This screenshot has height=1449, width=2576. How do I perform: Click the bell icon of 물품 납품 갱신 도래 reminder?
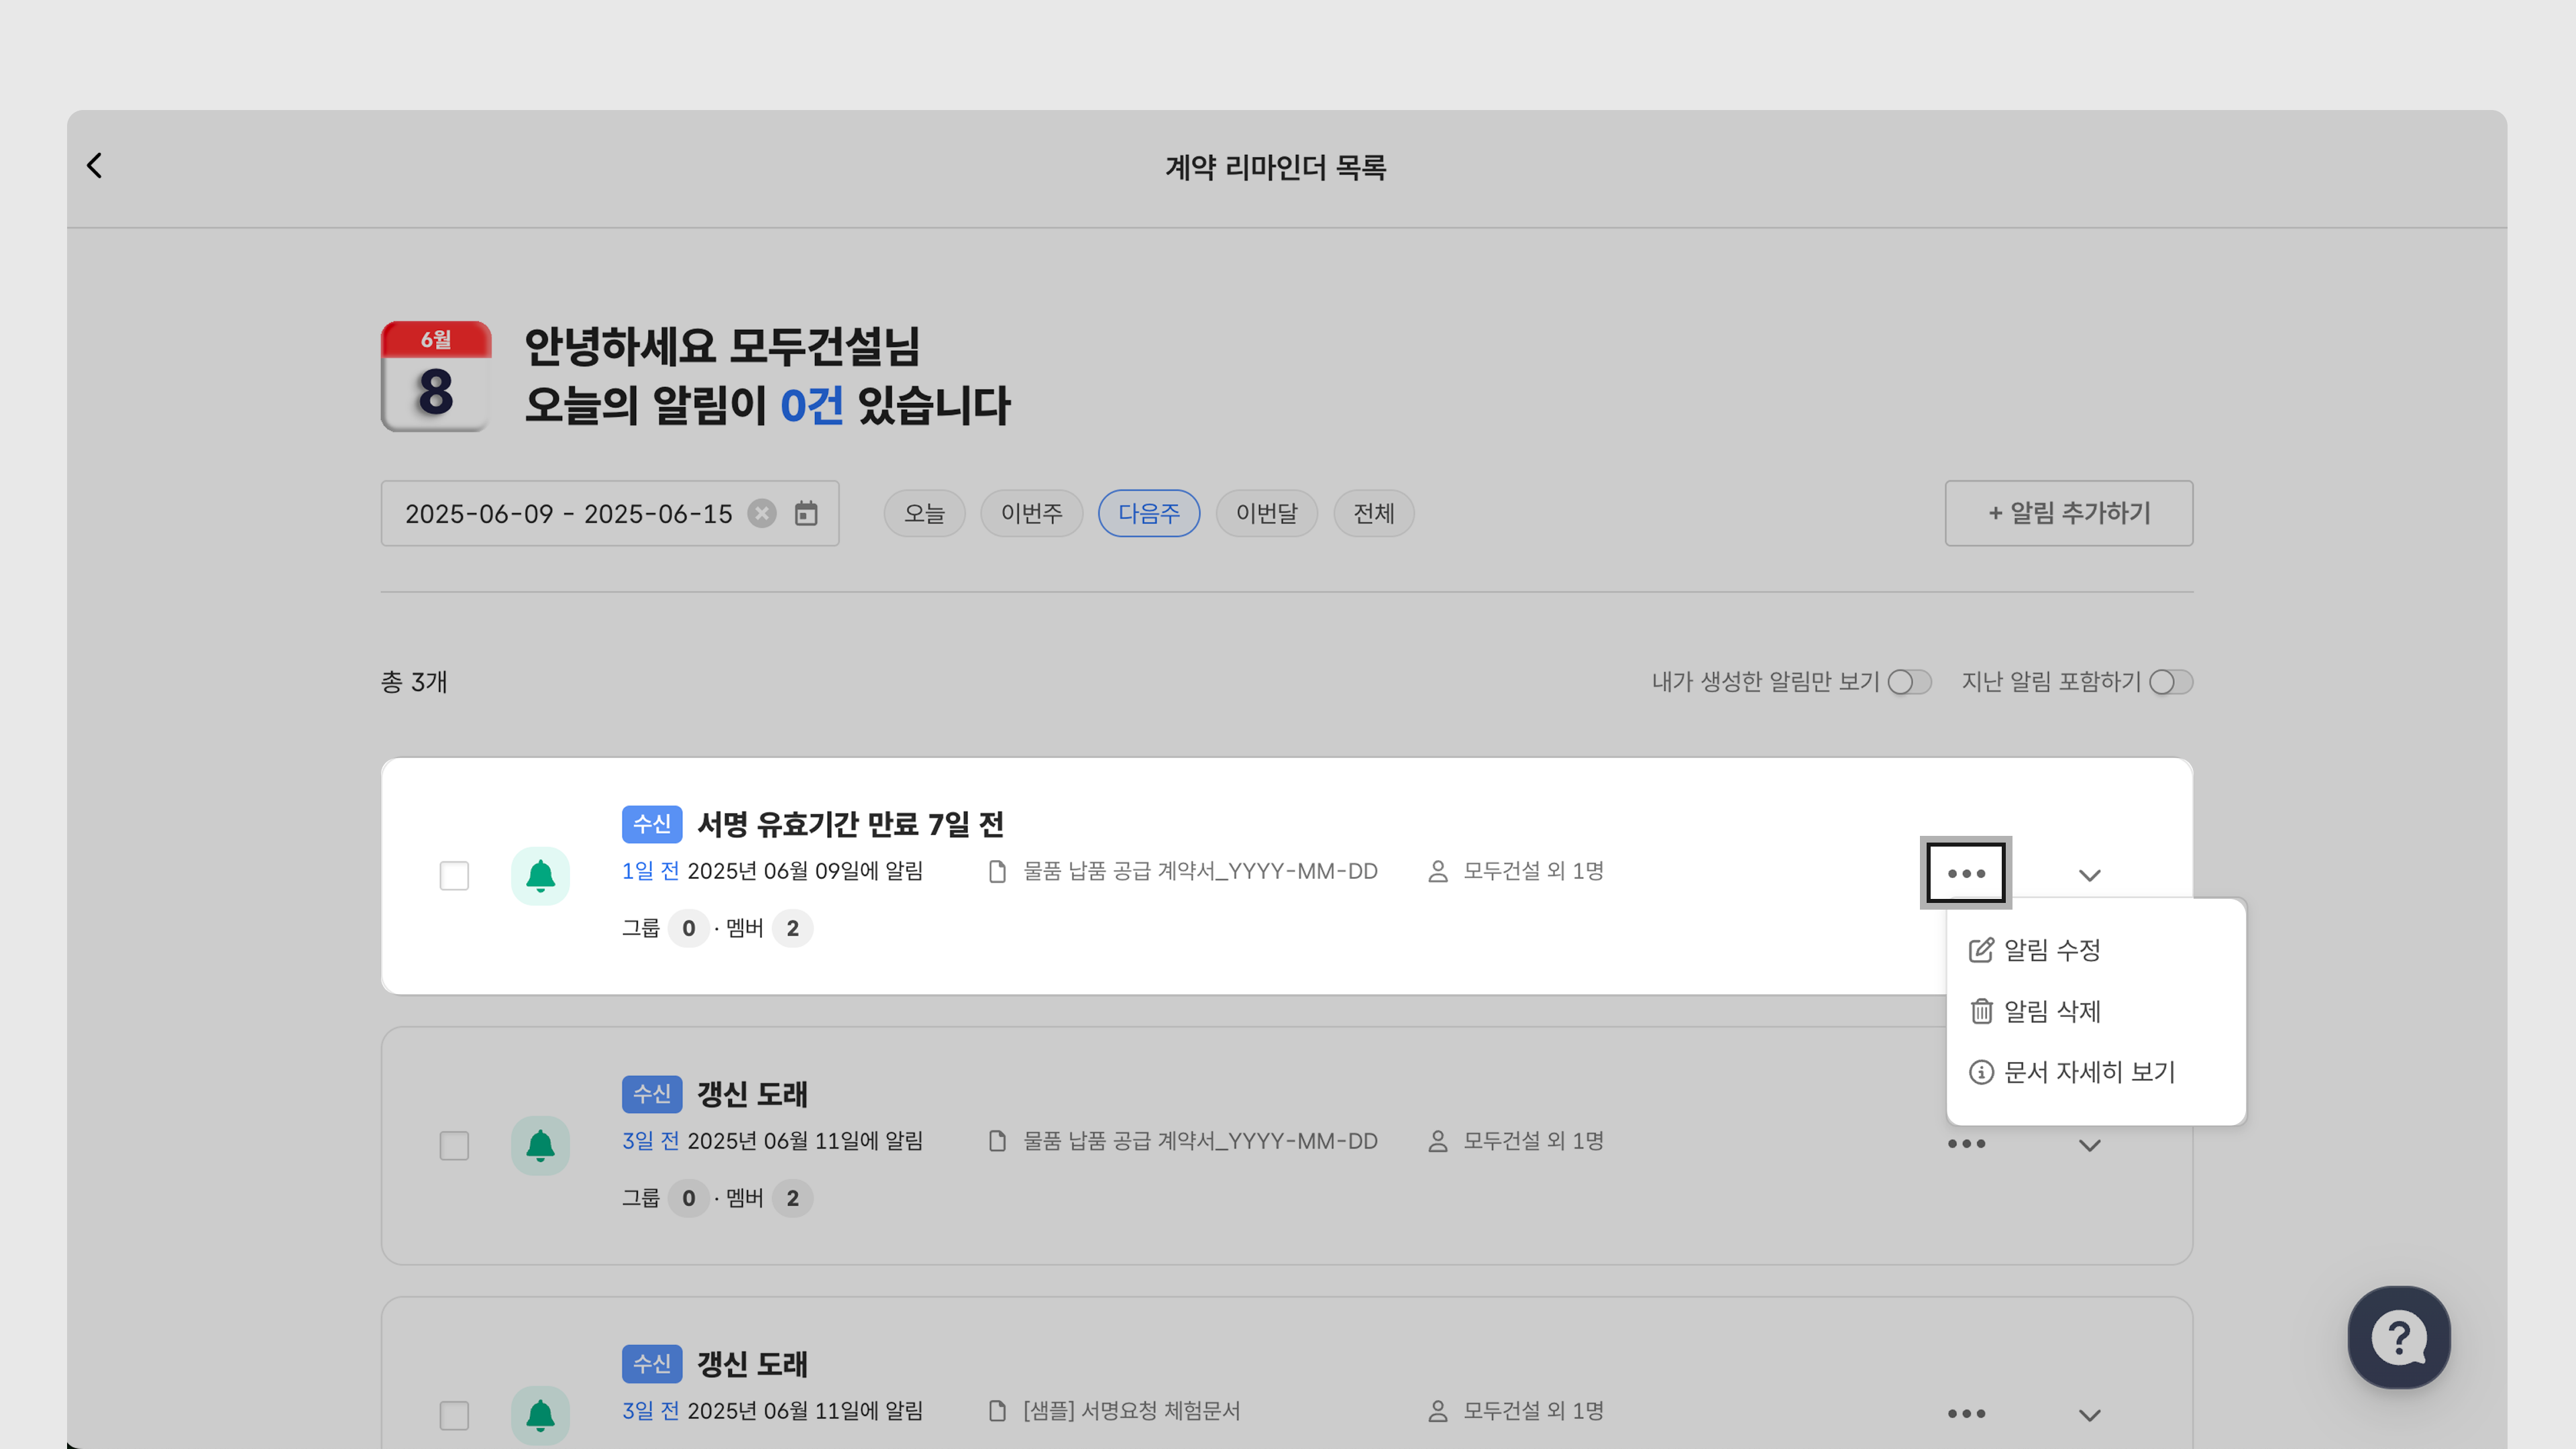click(x=540, y=1146)
